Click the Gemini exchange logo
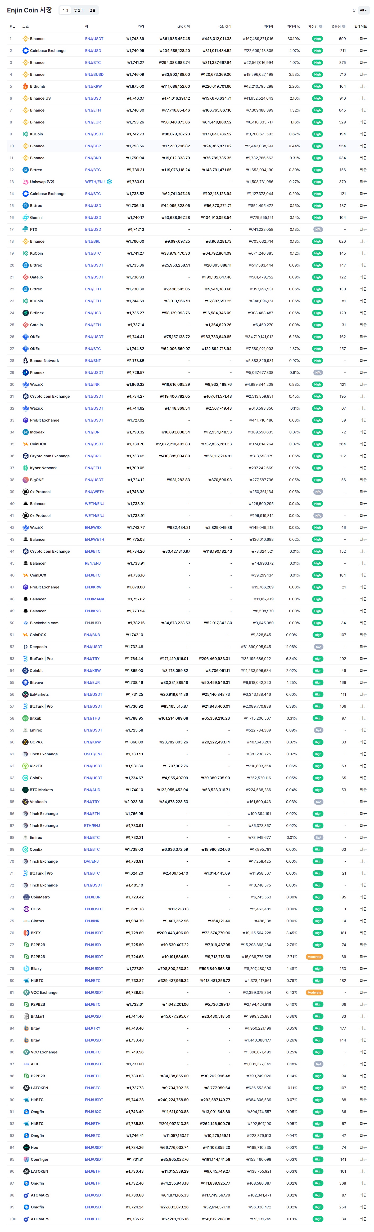This screenshot has width=374, height=1232. [x=25, y=218]
